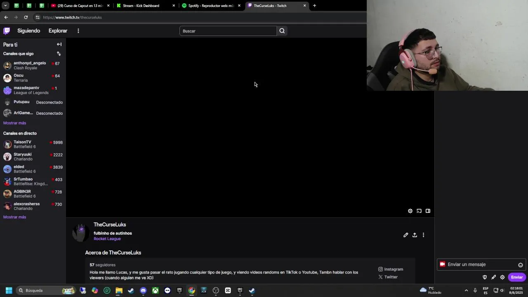Focus the Enviar un mensaje field
This screenshot has width=528, height=297.
click(x=481, y=264)
